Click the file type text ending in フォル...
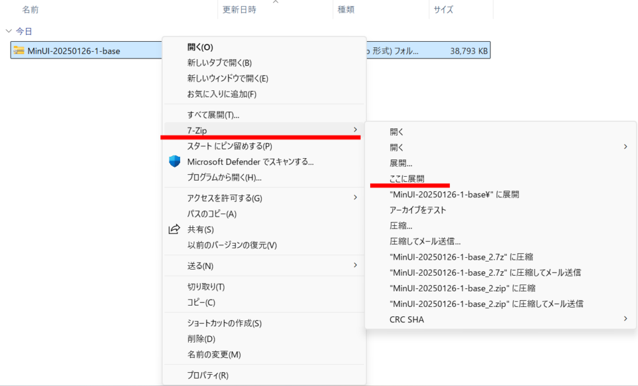Viewport: 638px width, 386px height. [393, 51]
